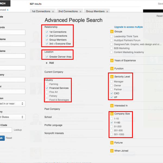Viewport: 163px width, 163px height.
Task: Open the located in or near dropdown
Action: click(x=12, y=104)
